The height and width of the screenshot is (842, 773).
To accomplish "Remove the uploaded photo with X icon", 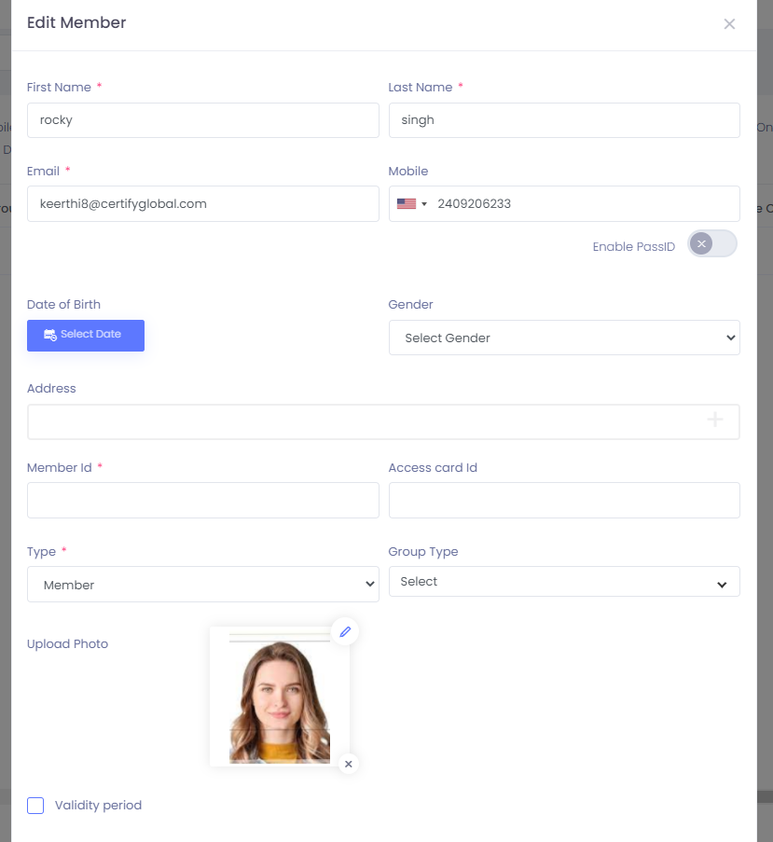I will (349, 764).
